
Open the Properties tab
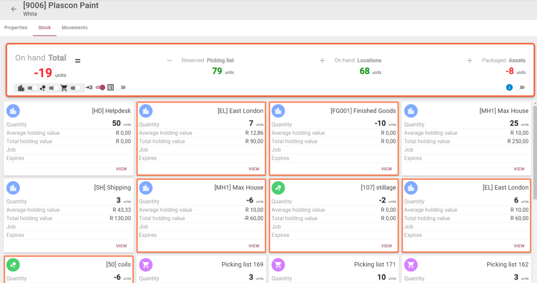(16, 28)
